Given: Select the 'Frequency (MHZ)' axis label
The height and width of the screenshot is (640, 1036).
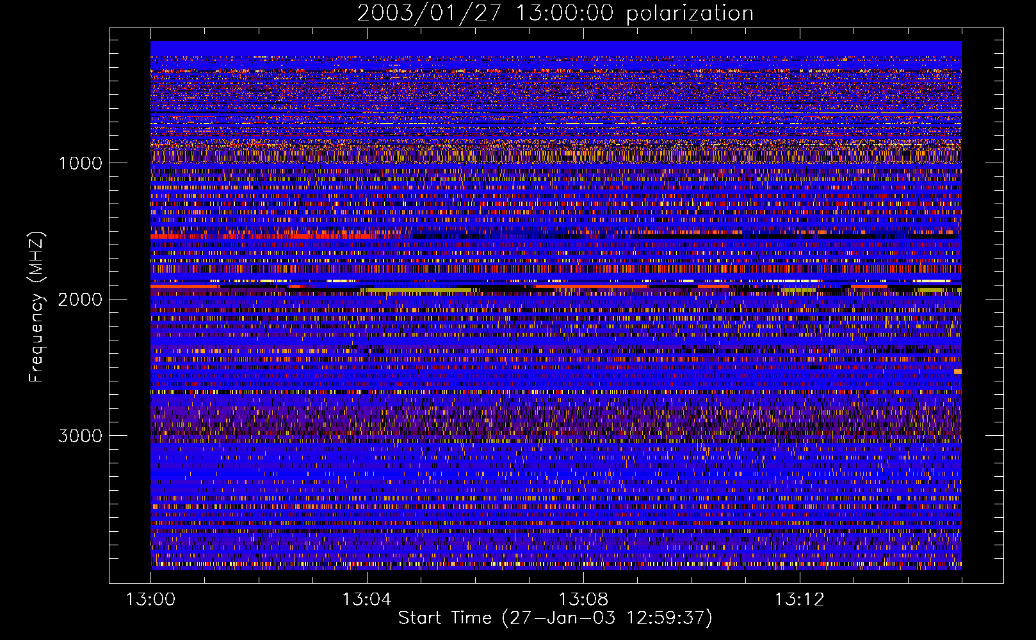Looking at the screenshot, I should (36, 307).
